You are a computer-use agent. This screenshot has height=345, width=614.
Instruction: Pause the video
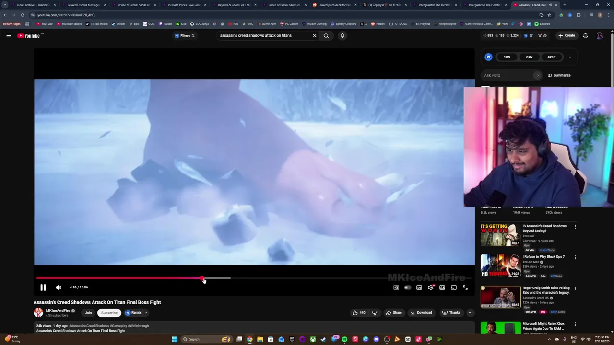[43, 287]
